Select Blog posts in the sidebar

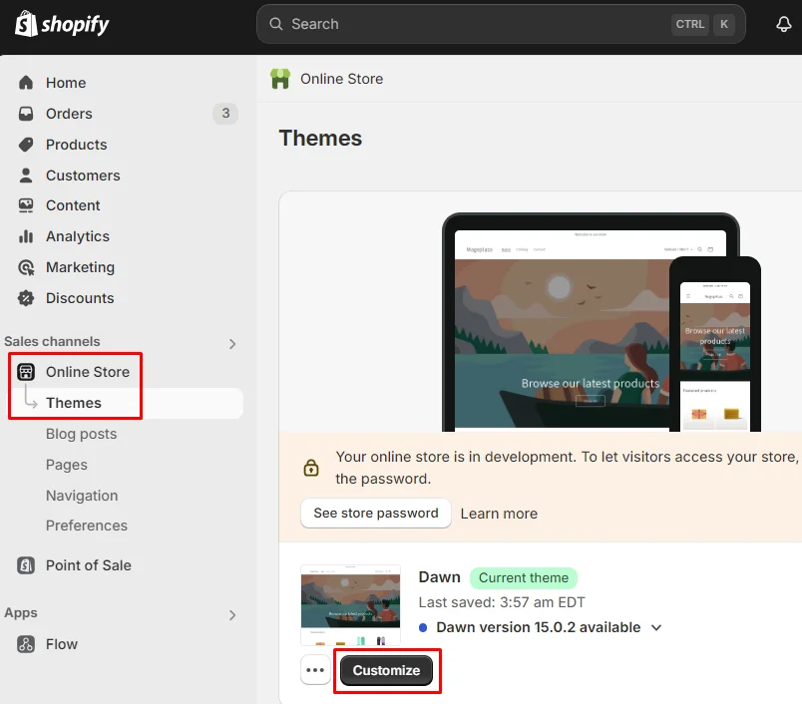tap(82, 434)
